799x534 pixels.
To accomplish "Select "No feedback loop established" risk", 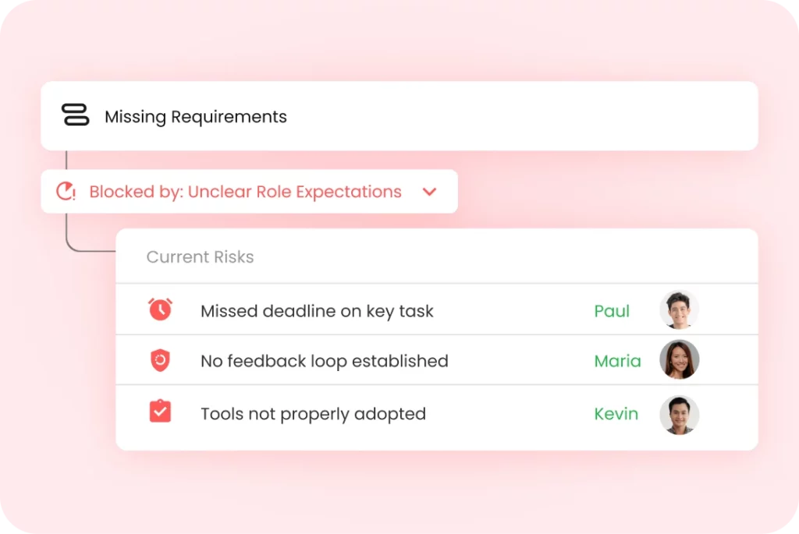I will click(x=324, y=361).
